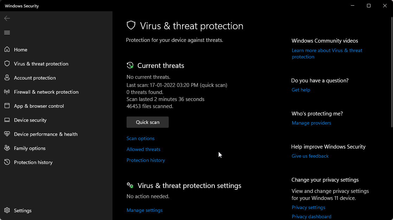Return to the Home section
393x220 pixels.
[20, 49]
